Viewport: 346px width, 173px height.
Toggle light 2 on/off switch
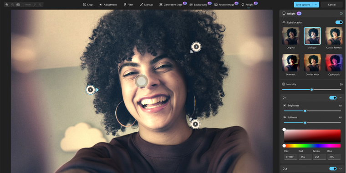[x=333, y=169]
